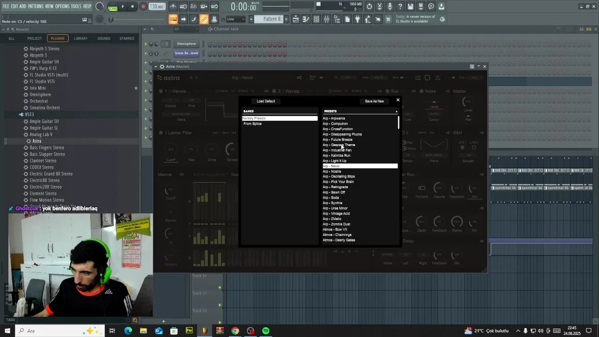
Task: Click the help question mark icon
Action: [x=400, y=7]
